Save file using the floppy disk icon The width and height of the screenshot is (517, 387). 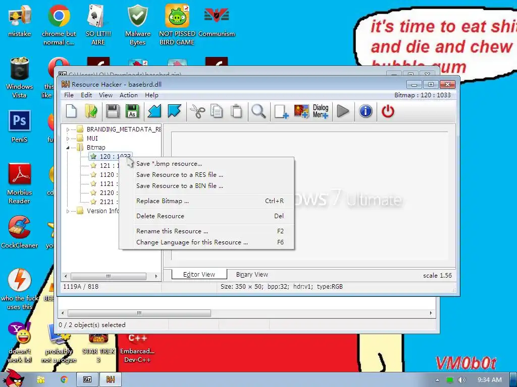point(113,111)
